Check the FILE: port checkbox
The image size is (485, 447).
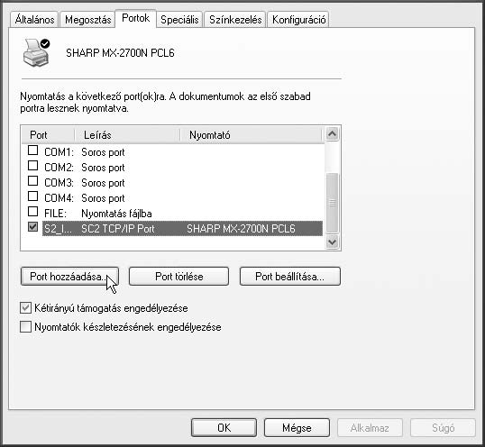click(x=32, y=212)
